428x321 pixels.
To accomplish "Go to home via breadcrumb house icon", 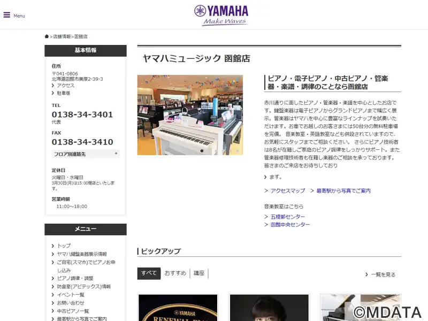I will [x=47, y=36].
